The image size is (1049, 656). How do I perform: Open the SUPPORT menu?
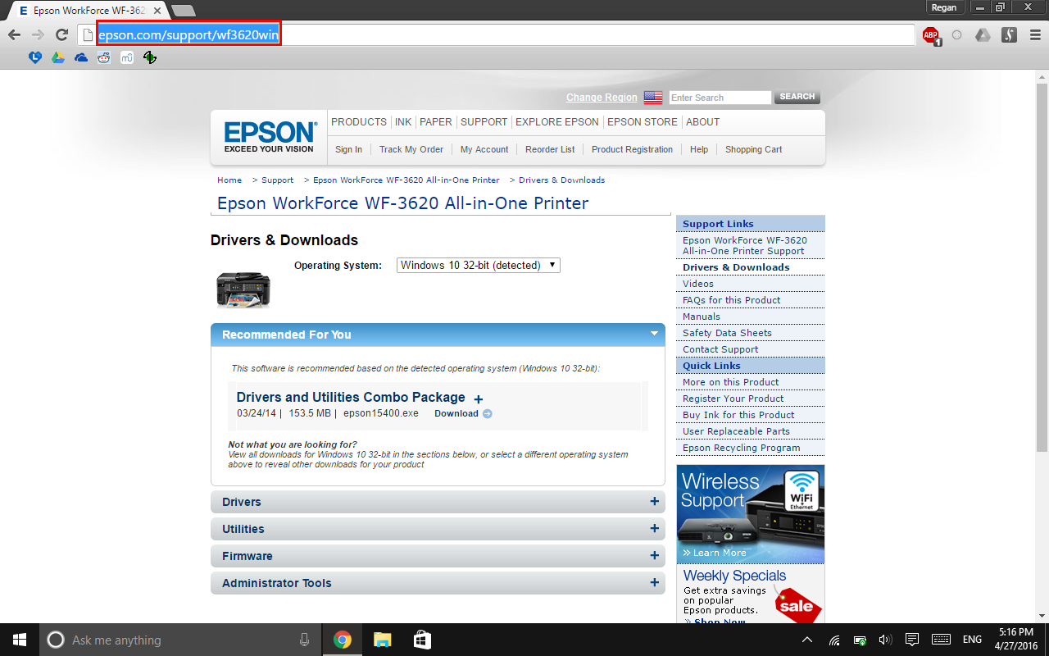[484, 122]
